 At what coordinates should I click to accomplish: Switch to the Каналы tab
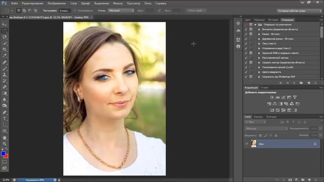click(258, 117)
